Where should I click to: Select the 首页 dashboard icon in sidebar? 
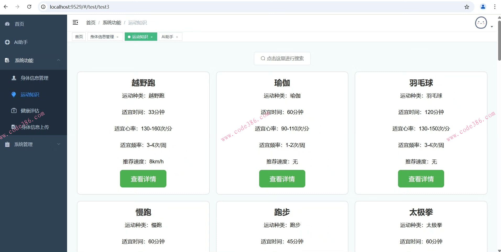[x=7, y=24]
